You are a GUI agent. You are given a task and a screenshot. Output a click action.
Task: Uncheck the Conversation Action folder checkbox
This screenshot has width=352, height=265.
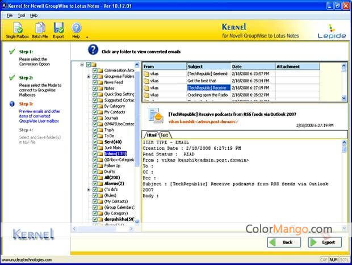tap(95, 70)
